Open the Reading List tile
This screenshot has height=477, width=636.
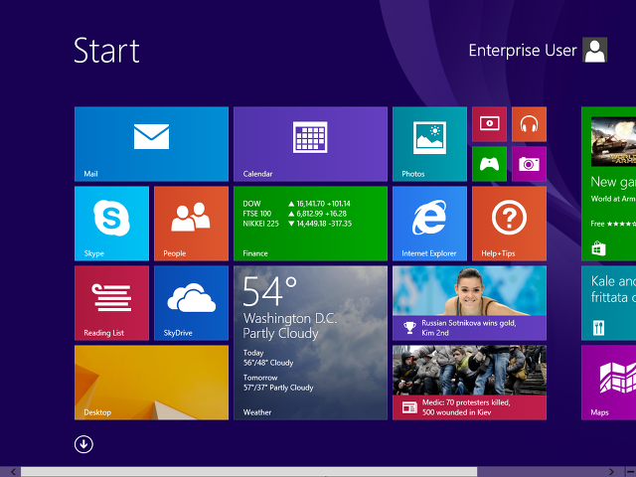coord(111,303)
